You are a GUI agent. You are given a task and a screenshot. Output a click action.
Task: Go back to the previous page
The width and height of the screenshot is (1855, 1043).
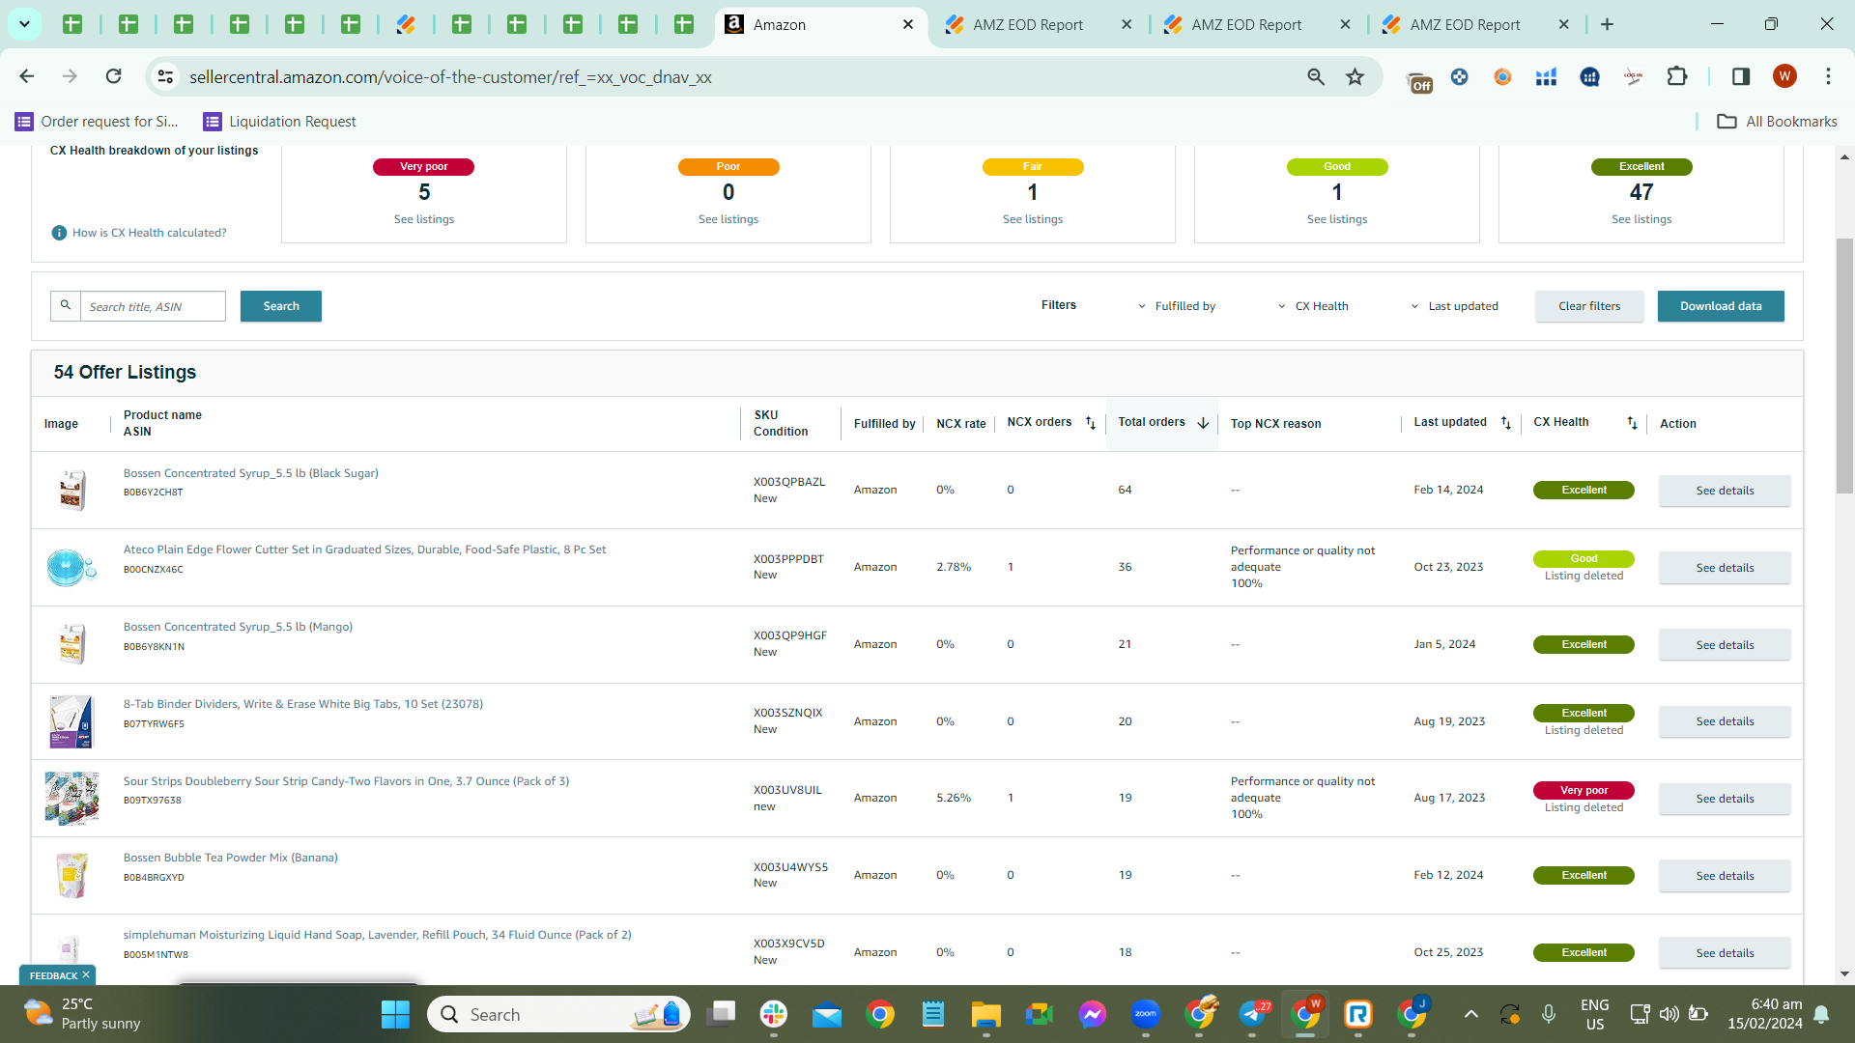27,76
